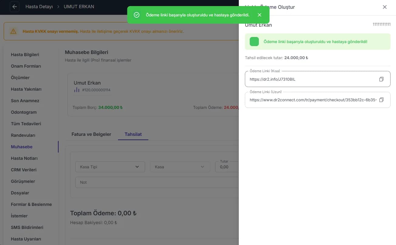Click the patient ID 11111111111
The image size is (396, 245).
381,25
